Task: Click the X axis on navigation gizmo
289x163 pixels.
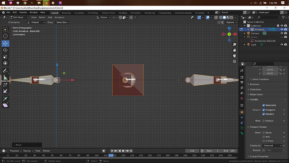Action: (x=235, y=34)
